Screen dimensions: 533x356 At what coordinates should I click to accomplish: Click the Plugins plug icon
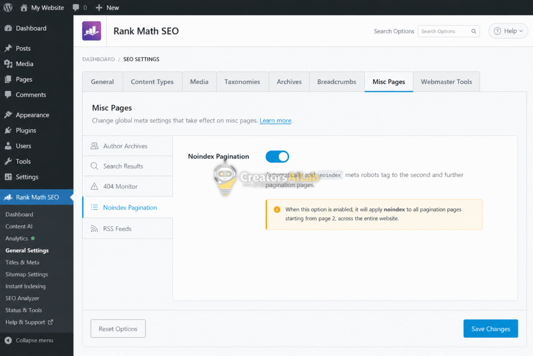tap(8, 130)
